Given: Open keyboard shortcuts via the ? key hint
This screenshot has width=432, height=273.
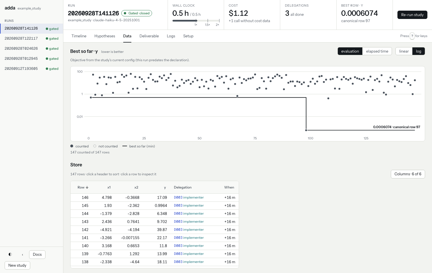Looking at the screenshot, I should (x=412, y=36).
